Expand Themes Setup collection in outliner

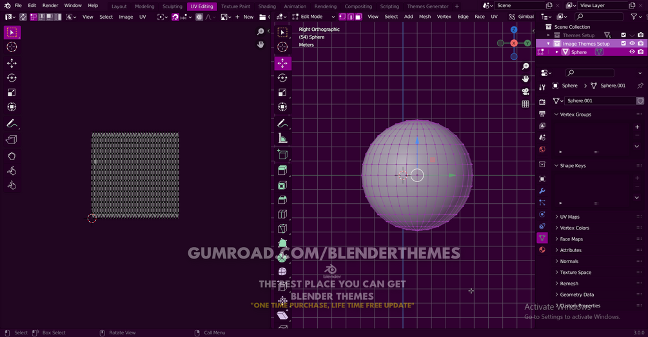(549, 35)
